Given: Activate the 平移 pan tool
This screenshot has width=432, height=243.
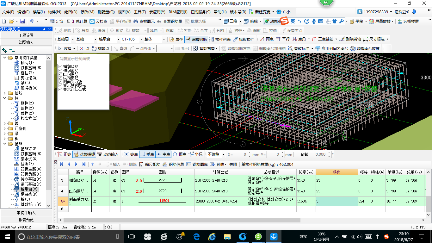Looking at the screenshot, I should [x=356, y=21].
